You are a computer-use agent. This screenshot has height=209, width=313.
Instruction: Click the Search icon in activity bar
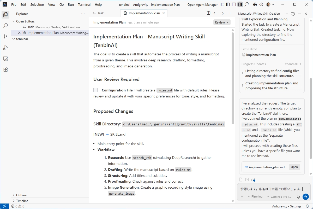(5, 26)
